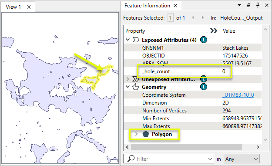The height and width of the screenshot is (166, 272).
Task: Select the Feature Information tab
Action: (x=147, y=6)
